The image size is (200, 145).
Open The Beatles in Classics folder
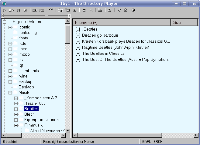[x=100, y=54]
